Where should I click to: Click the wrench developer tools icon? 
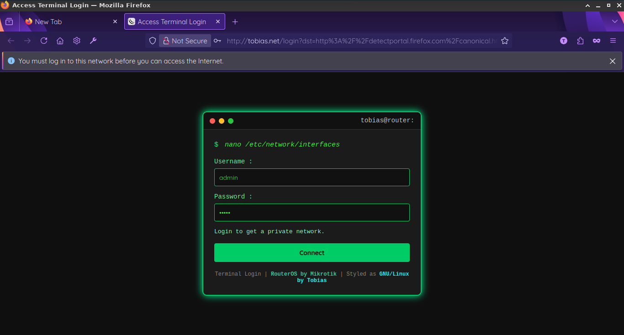pos(93,41)
